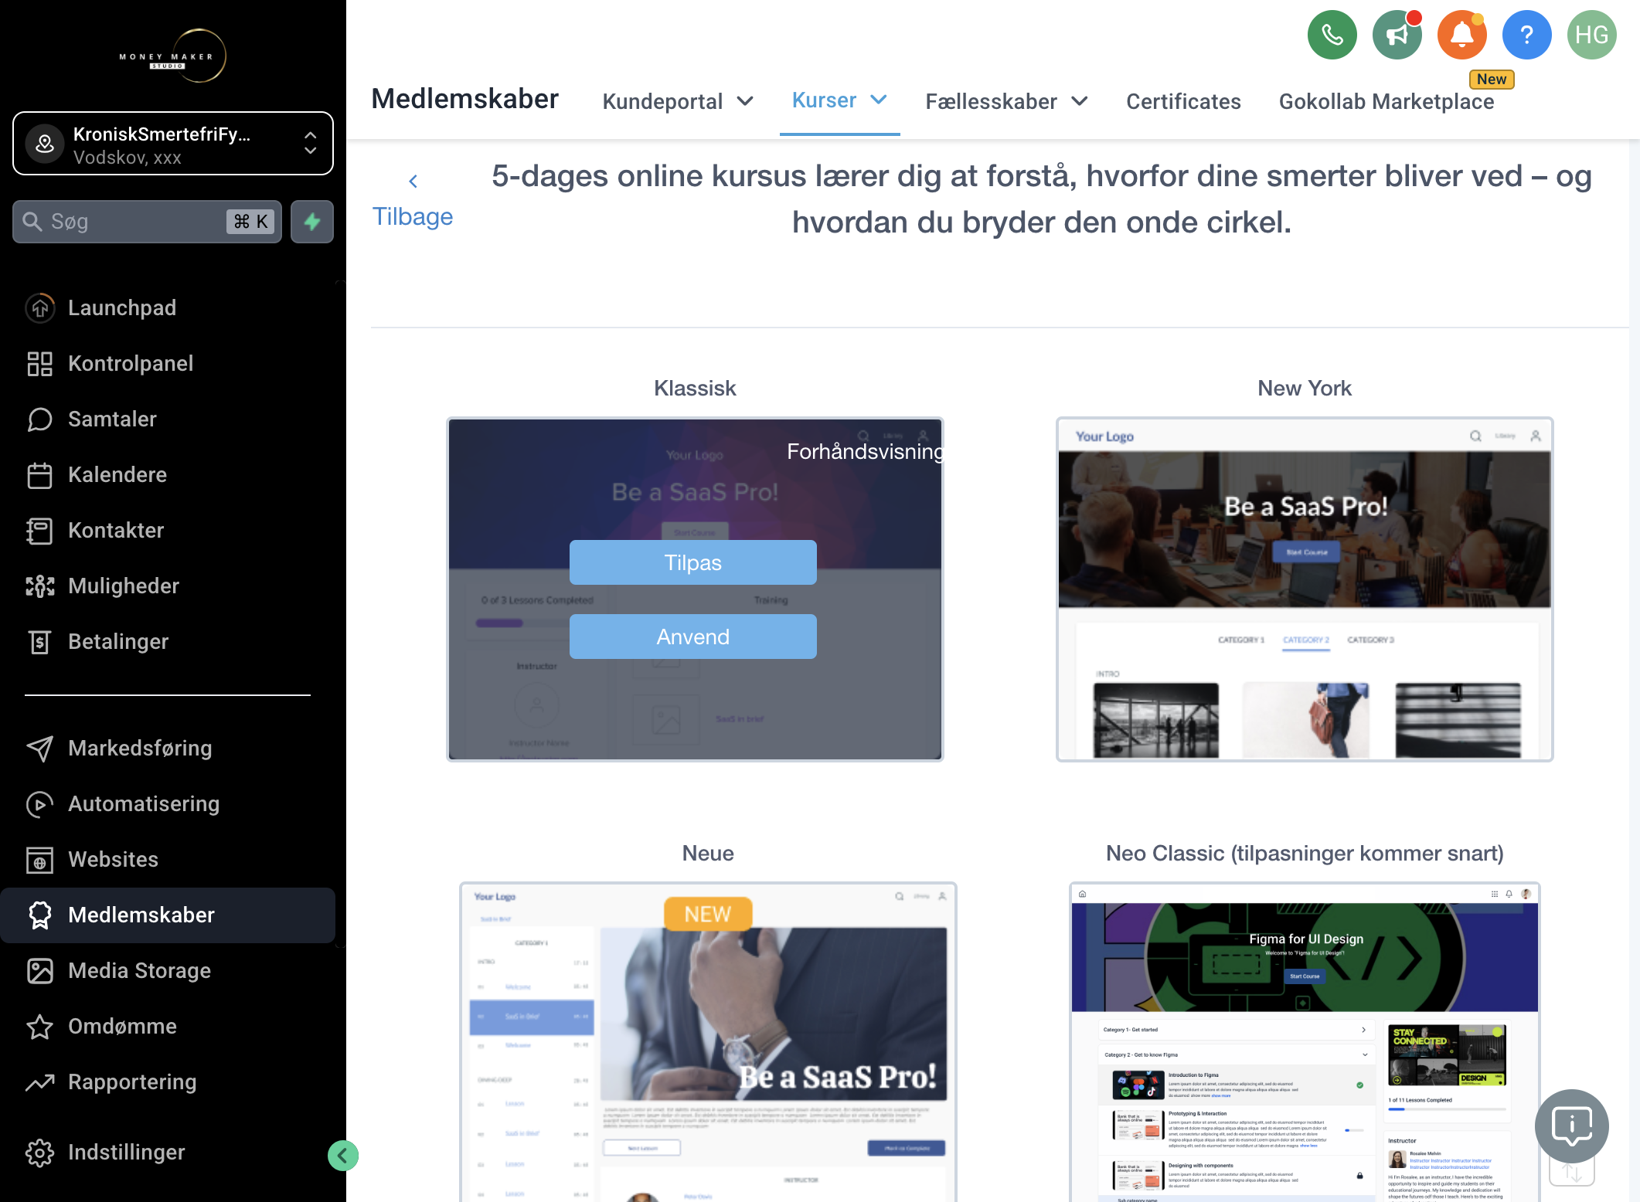Click the Rapportering trend chart icon
This screenshot has width=1640, height=1202.
click(x=39, y=1081)
